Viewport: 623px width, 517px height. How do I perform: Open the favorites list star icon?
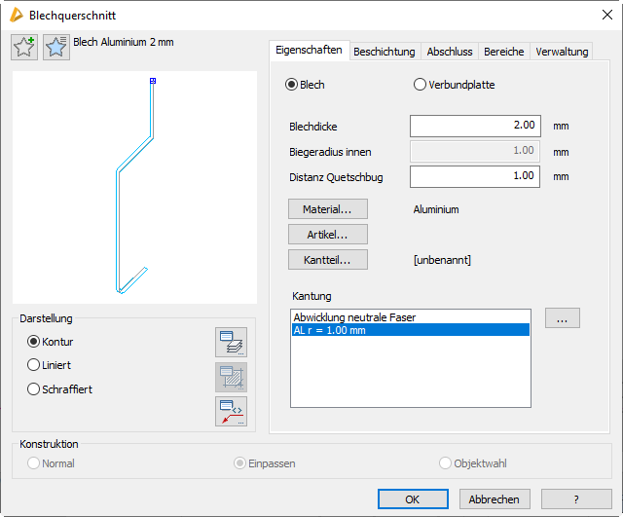56,48
